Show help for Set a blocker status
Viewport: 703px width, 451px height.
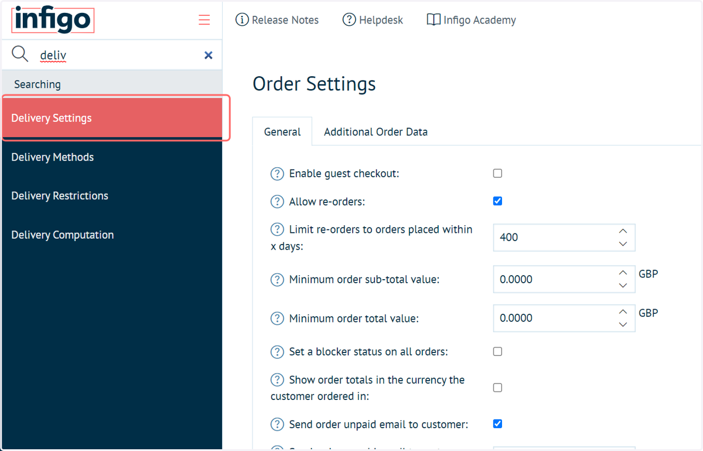tap(277, 352)
